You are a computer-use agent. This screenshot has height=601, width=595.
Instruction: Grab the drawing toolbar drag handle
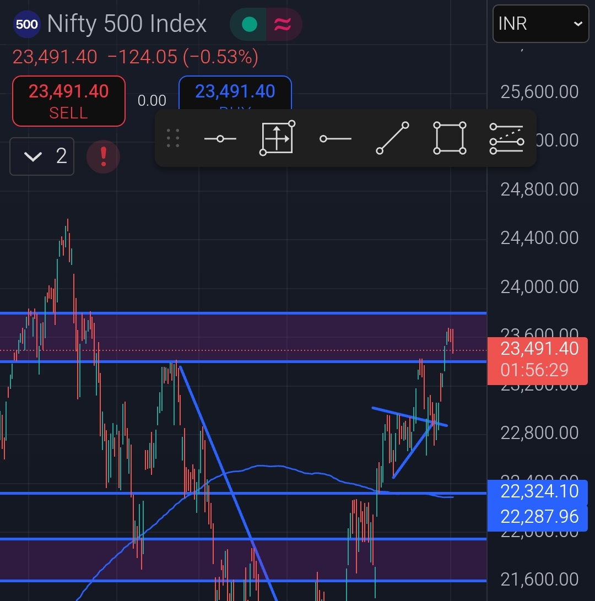click(173, 138)
